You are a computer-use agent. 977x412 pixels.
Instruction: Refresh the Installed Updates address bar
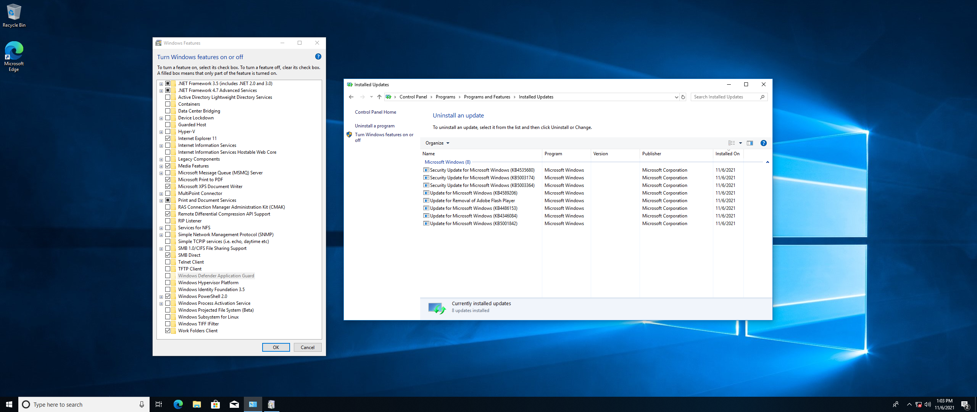coord(683,97)
